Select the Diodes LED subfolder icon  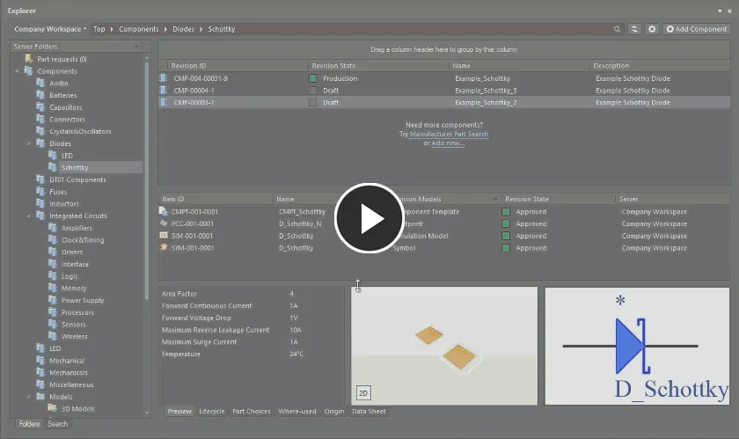tap(53, 155)
